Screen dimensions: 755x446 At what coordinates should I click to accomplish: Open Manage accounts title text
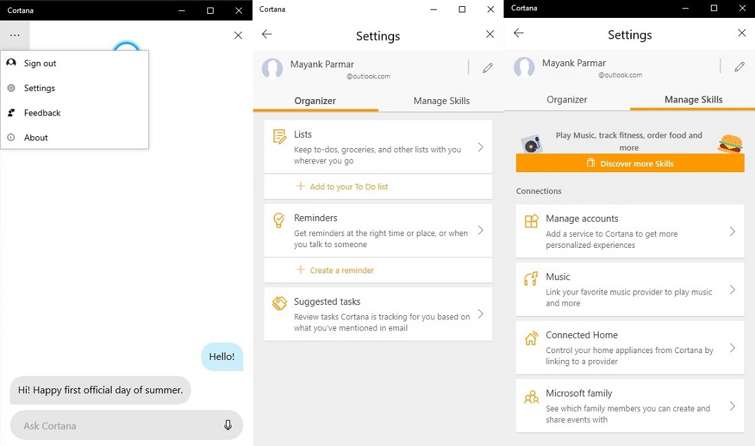pyautogui.click(x=582, y=218)
